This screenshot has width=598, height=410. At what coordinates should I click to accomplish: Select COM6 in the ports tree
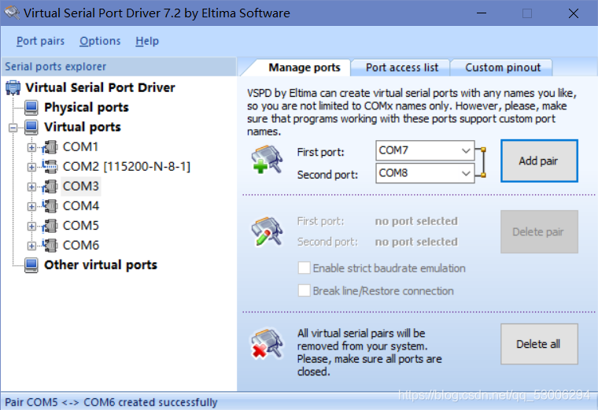click(x=81, y=246)
